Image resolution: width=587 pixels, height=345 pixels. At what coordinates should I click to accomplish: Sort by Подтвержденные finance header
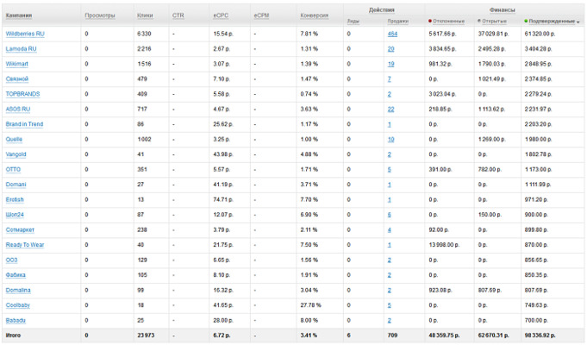point(552,22)
